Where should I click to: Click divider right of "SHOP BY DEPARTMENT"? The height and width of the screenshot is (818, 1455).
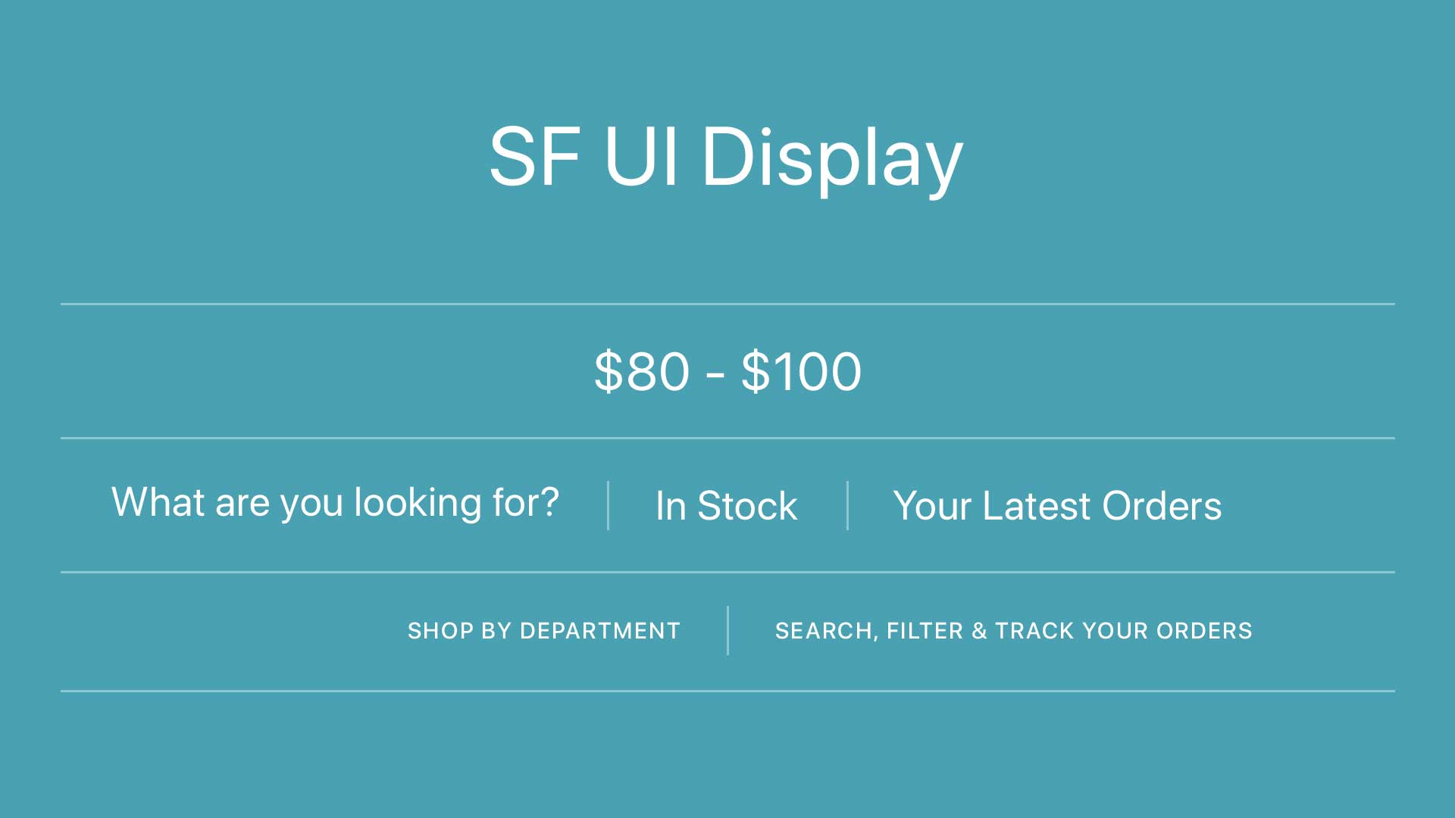click(x=727, y=630)
